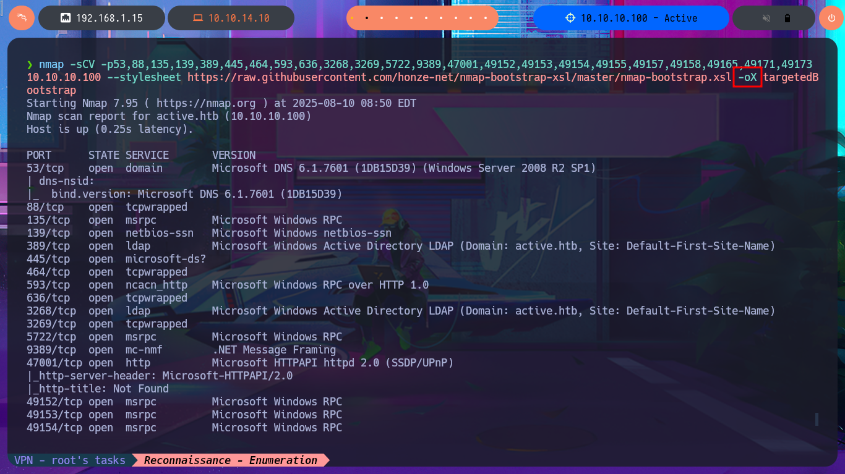845x474 pixels.
Task: Click the 464/tcp port entry
Action: click(x=48, y=272)
